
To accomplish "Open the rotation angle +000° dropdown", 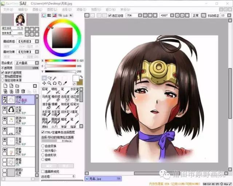I will [x=172, y=15].
